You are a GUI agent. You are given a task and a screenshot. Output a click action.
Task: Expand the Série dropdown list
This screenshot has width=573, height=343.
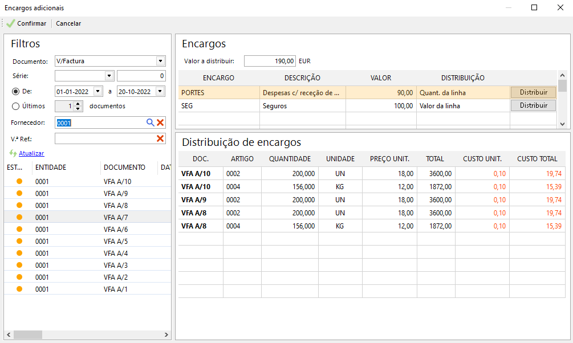(109, 76)
